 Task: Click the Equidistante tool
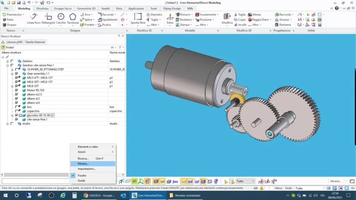coord(108,20)
